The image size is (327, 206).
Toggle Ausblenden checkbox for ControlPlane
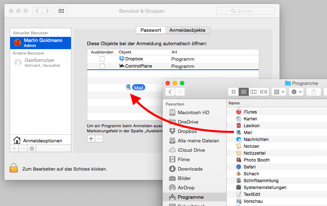pyautogui.click(x=102, y=66)
